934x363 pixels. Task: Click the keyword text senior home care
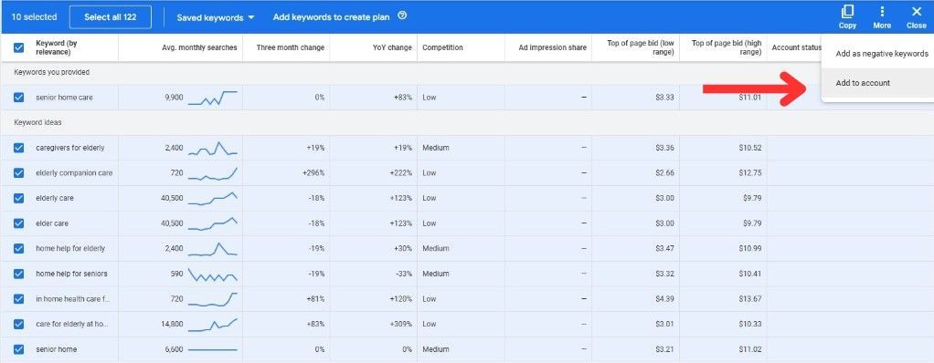pos(64,98)
